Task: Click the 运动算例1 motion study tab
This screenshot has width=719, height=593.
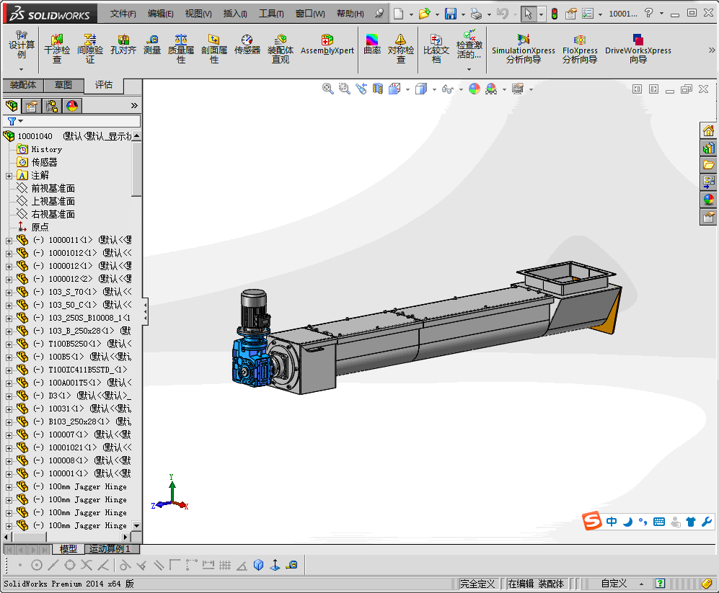Action: tap(109, 549)
